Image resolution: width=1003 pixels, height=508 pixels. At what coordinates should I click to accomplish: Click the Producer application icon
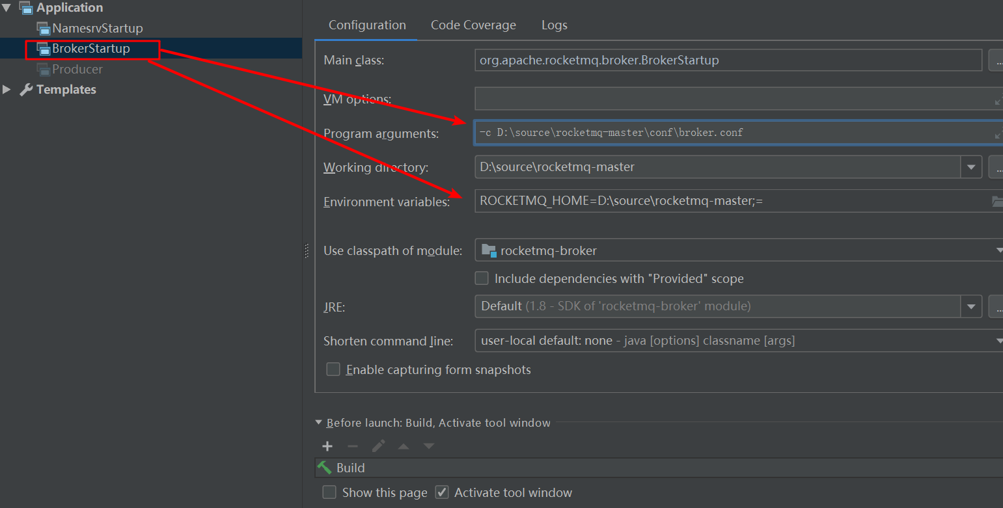pyautogui.click(x=43, y=70)
